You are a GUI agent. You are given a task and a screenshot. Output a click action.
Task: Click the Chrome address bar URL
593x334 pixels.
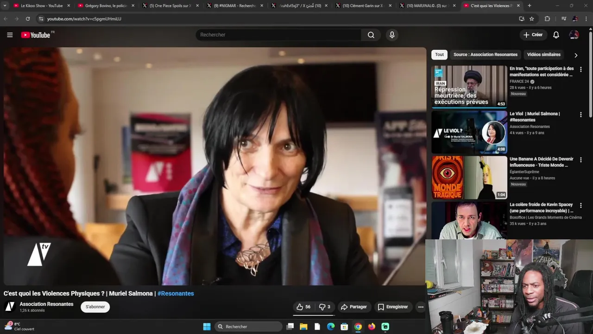[84, 19]
